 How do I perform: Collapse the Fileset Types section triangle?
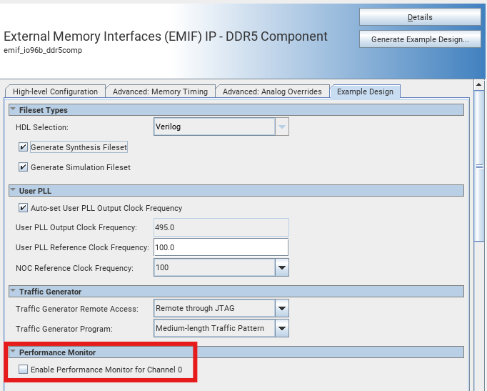tap(13, 110)
